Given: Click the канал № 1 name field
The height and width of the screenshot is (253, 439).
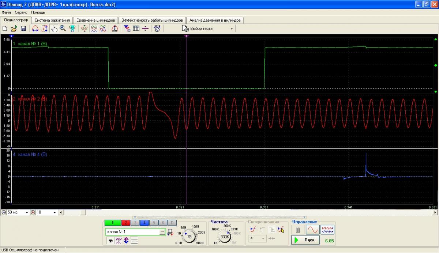Looking at the screenshot, I should pos(132,232).
